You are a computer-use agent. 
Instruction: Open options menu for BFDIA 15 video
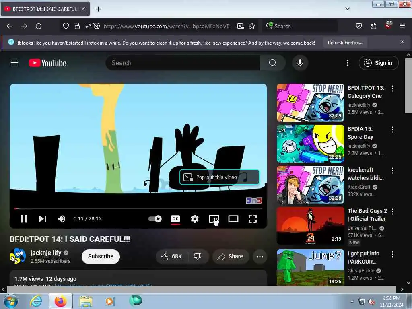click(393, 130)
